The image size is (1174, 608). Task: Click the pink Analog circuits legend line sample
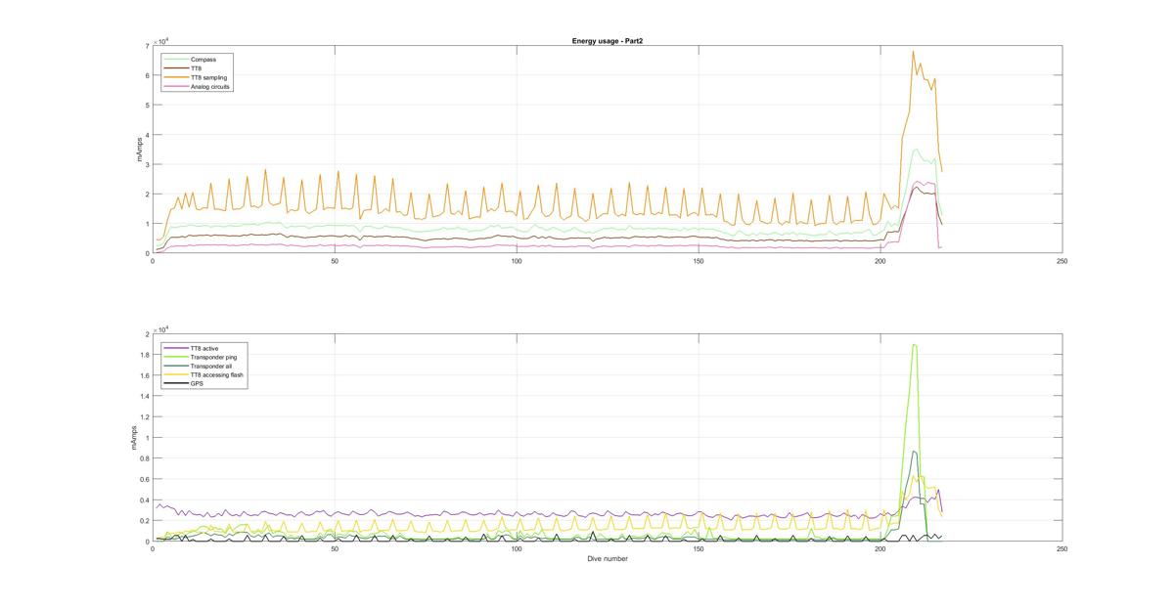click(176, 86)
